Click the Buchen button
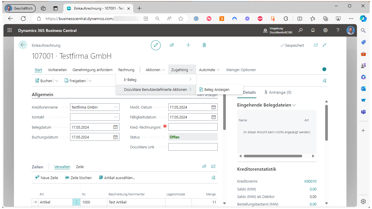The height and width of the screenshot is (209, 372). (44, 81)
